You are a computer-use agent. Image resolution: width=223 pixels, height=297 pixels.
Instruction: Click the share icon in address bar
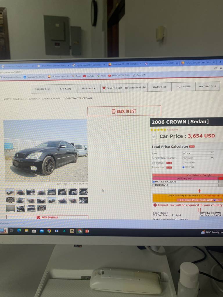(215, 68)
